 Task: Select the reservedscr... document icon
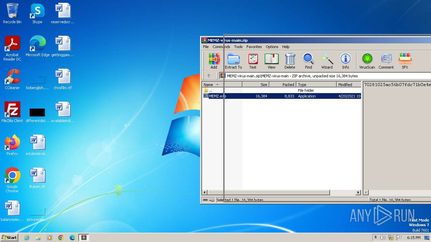[63, 13]
